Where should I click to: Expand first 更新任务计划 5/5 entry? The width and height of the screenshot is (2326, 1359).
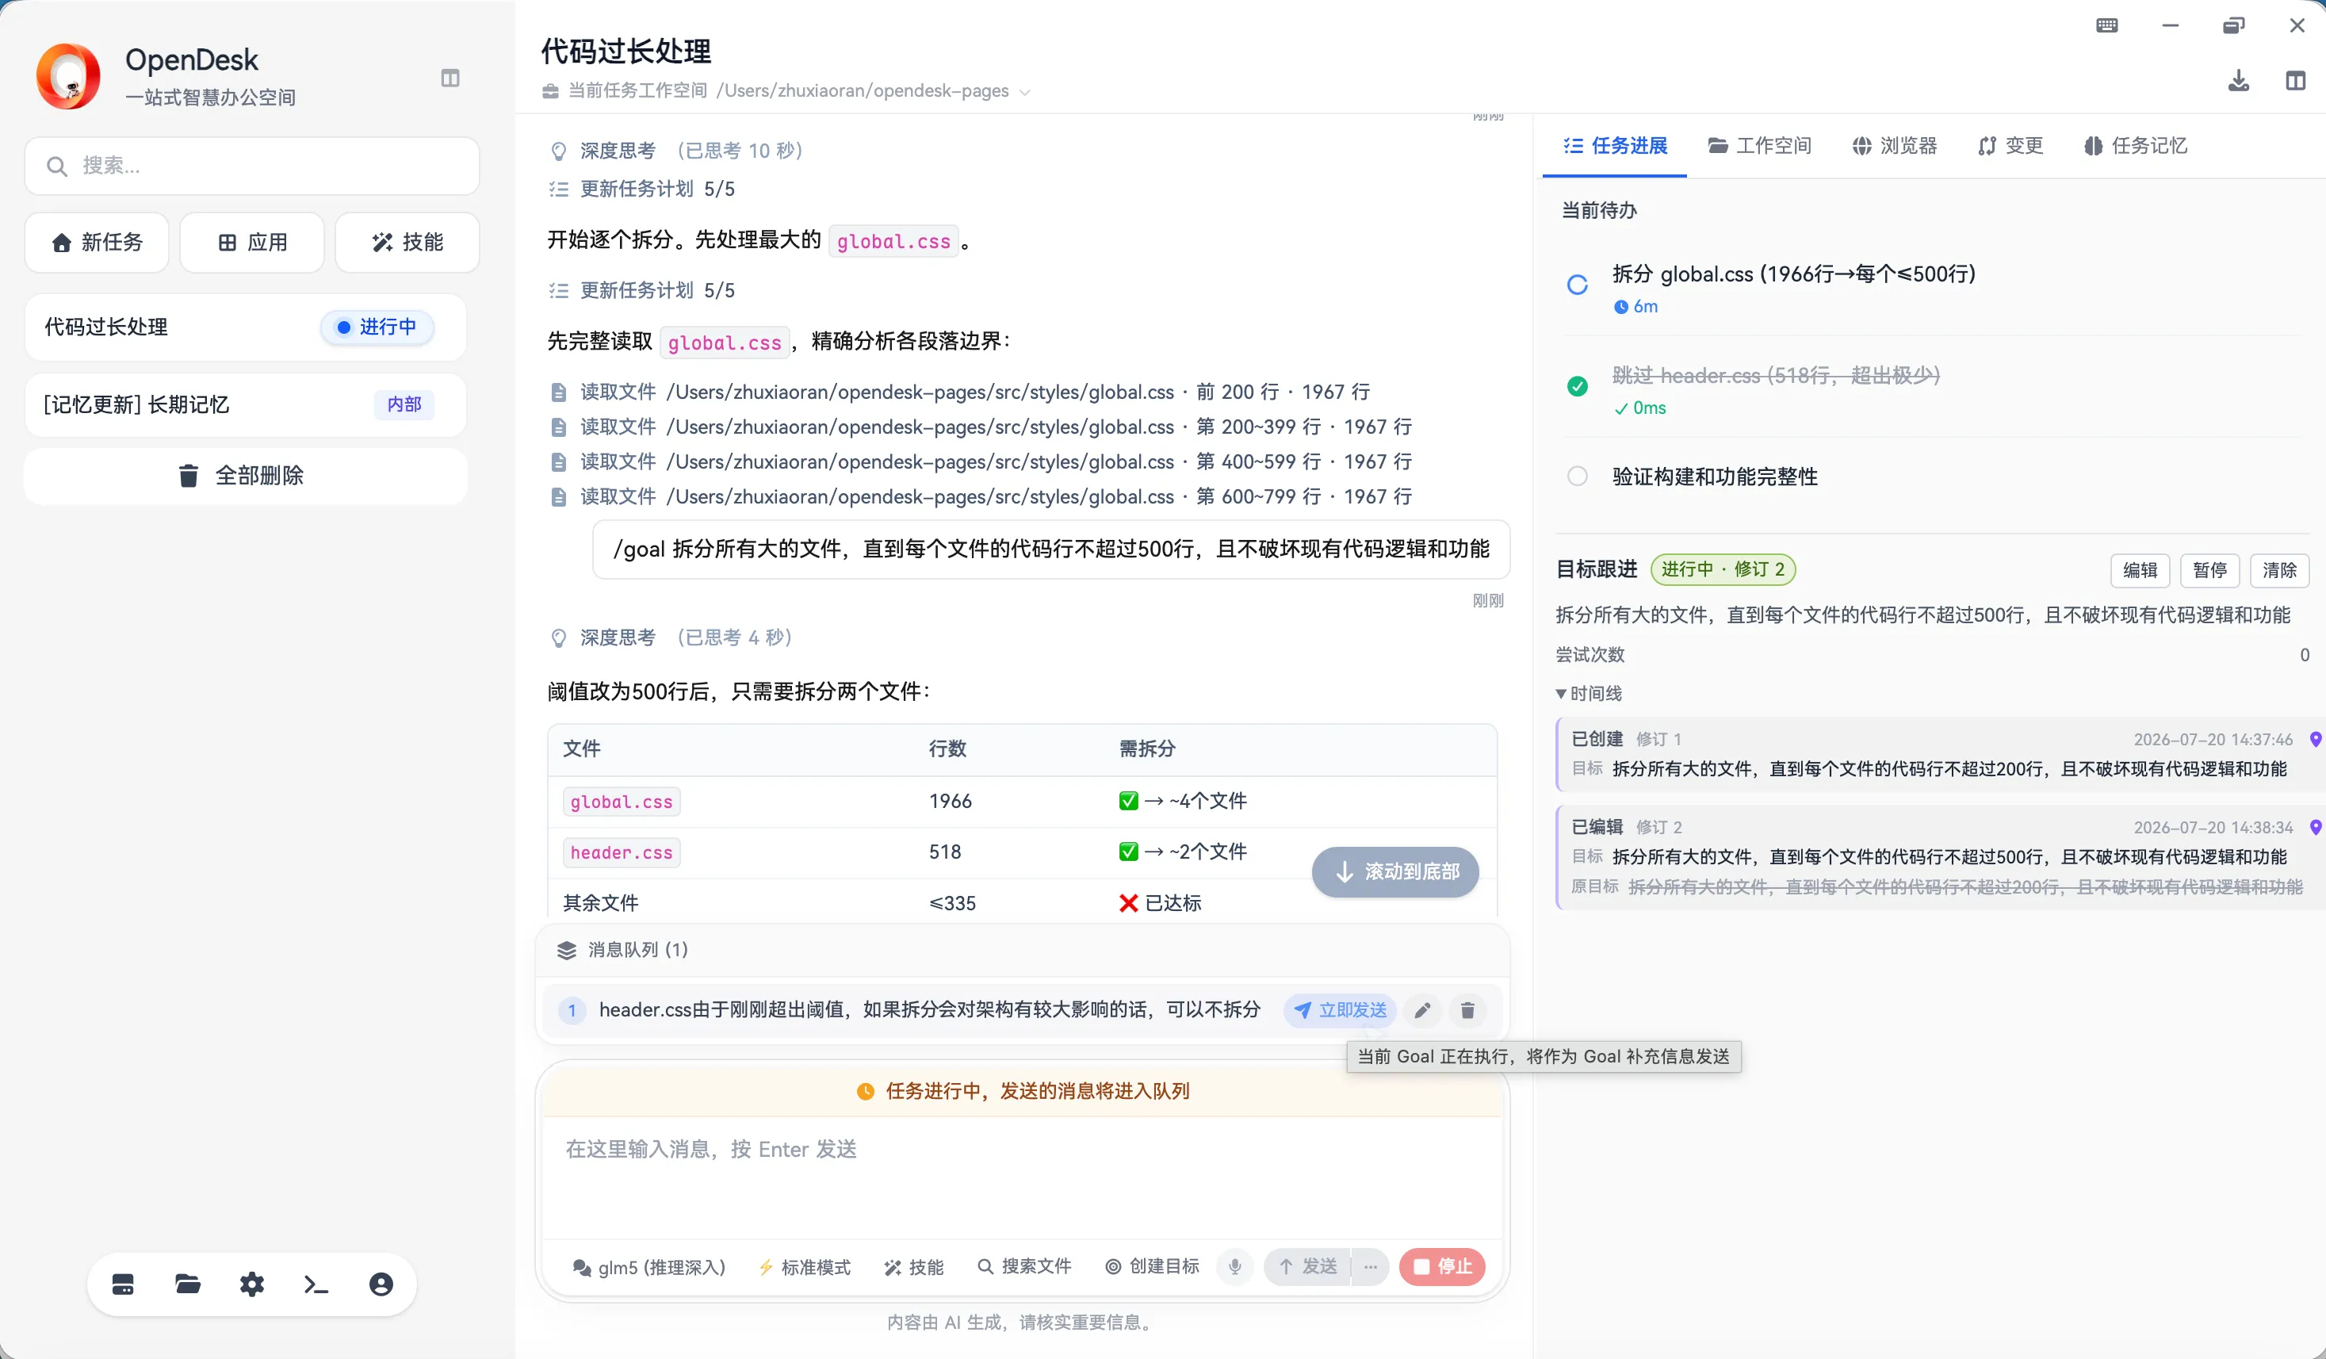pos(642,189)
